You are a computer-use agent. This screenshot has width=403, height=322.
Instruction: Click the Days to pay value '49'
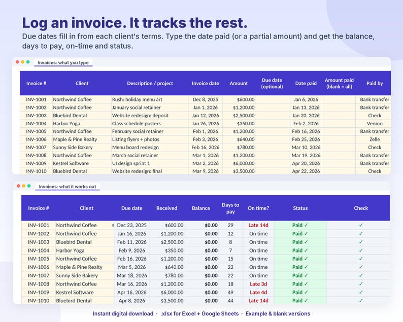click(230, 292)
